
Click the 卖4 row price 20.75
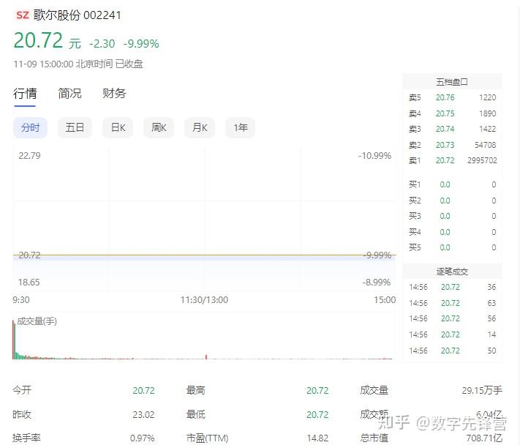pyautogui.click(x=445, y=113)
